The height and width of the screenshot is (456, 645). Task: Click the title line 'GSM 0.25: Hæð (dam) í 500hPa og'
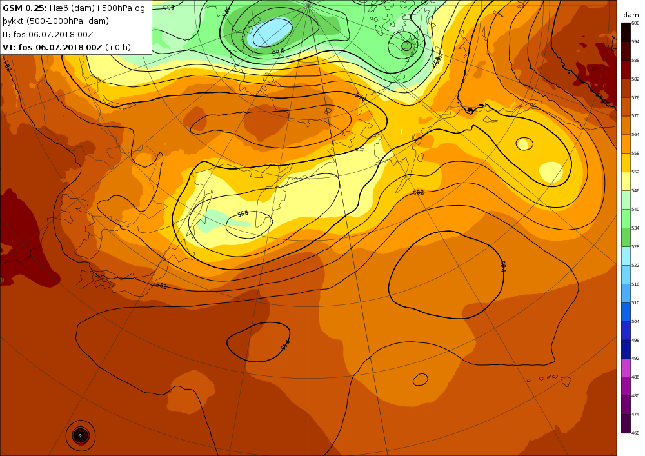pos(74,8)
